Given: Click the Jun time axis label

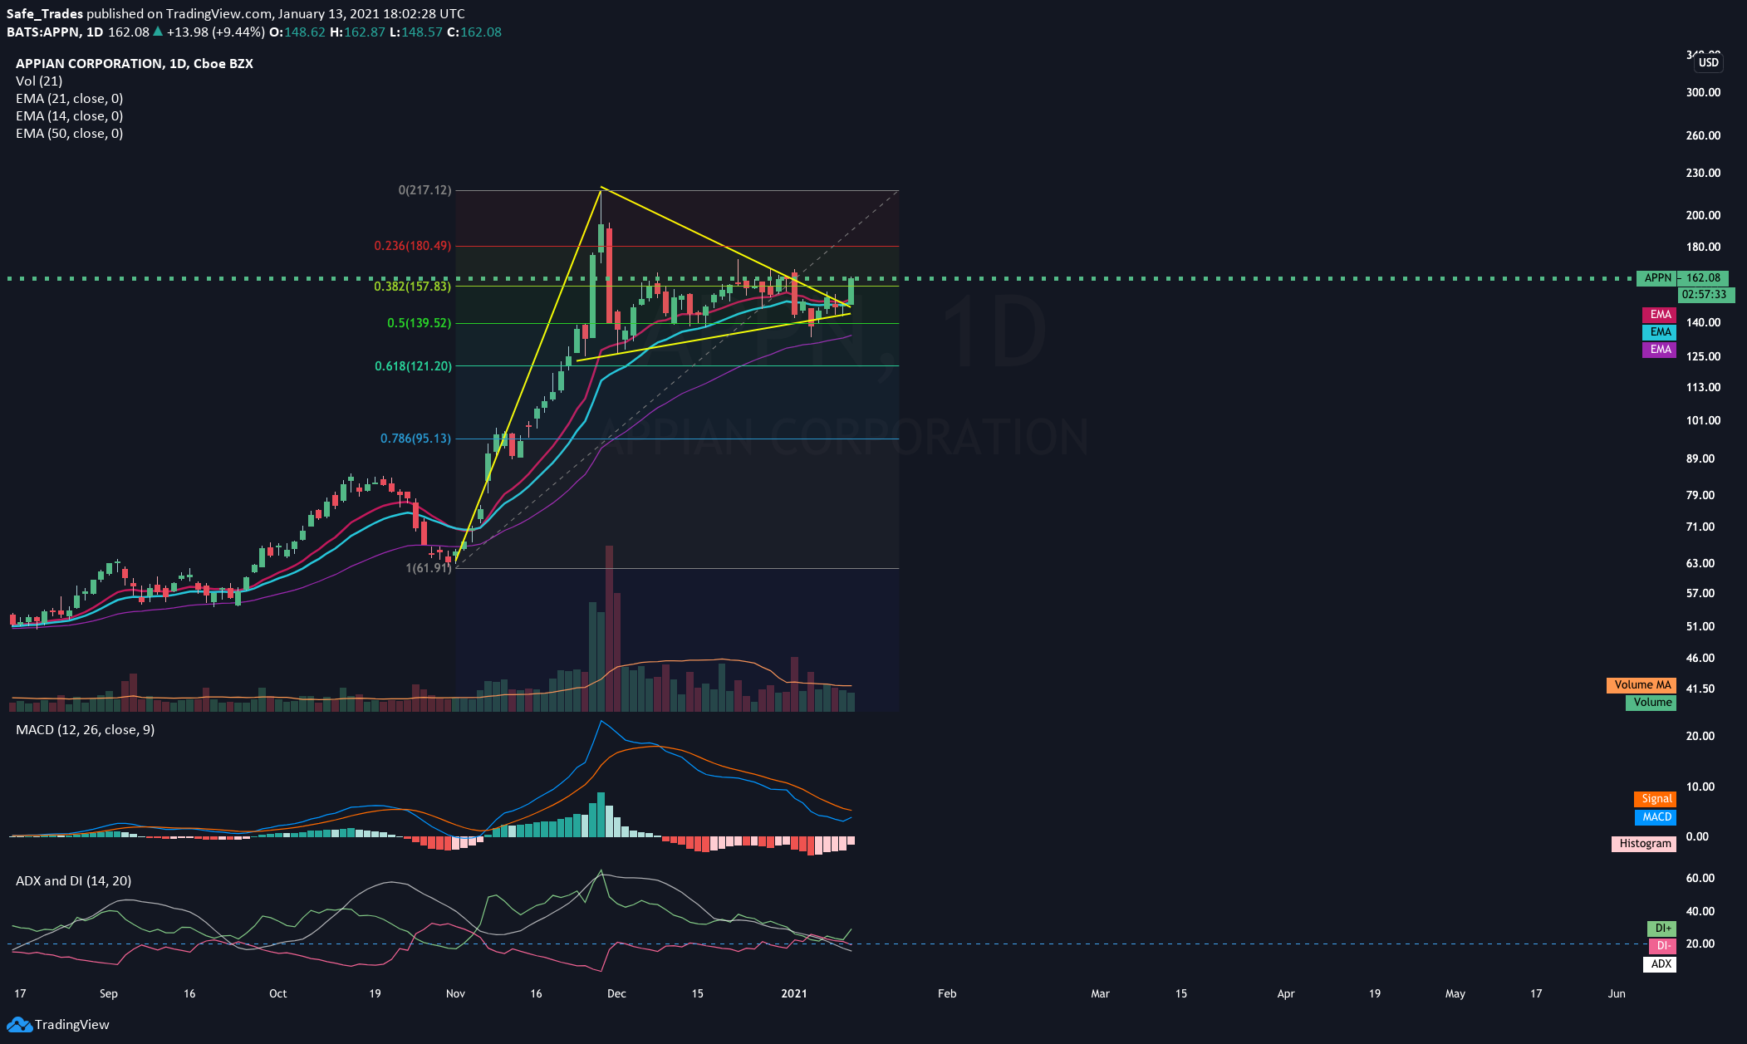Looking at the screenshot, I should pos(1617,993).
